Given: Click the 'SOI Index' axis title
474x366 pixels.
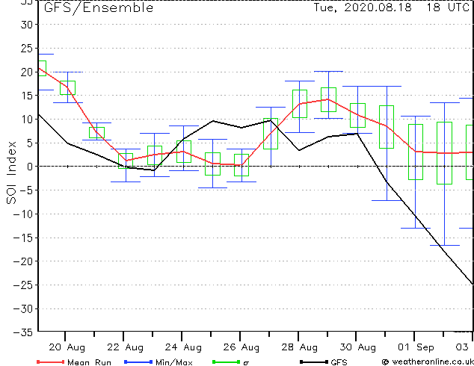Looking at the screenshot, I should tap(11, 173).
